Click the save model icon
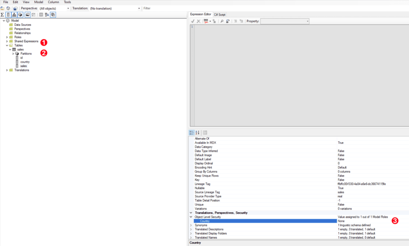409x246 pixels. pos(15,8)
